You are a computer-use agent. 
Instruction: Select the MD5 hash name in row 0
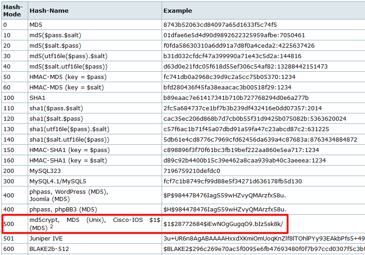coord(36,25)
